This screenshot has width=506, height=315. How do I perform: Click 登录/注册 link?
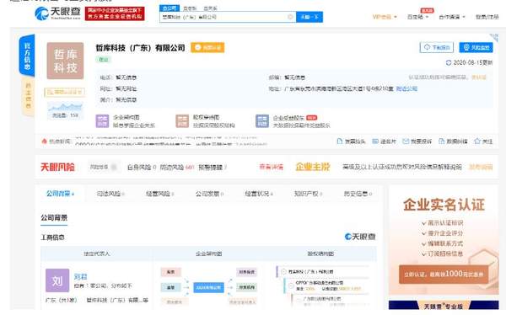point(487,17)
